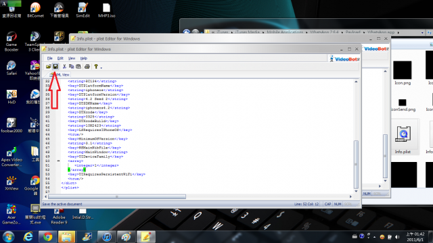
Task: Click the NUM indicator in front status bar
Action: 338,204
